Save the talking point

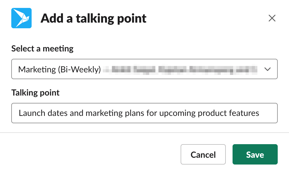255,154
